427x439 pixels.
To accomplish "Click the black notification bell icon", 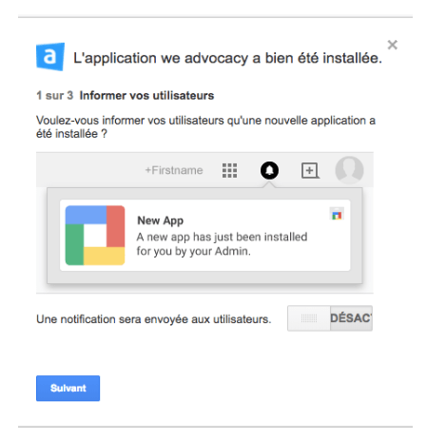I will (269, 170).
